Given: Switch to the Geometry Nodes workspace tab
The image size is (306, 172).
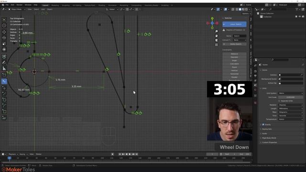Looking at the screenshot, I should point(152,5).
